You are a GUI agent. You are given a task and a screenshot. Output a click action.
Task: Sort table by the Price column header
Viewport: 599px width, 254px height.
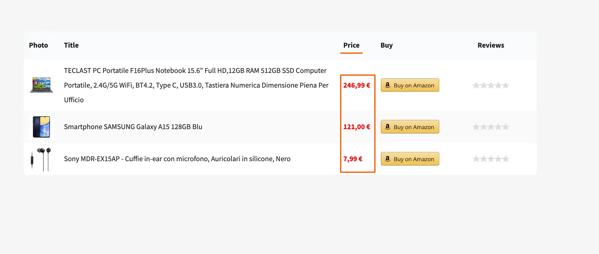pyautogui.click(x=351, y=45)
